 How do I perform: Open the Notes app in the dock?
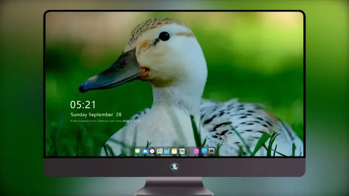click(174, 151)
